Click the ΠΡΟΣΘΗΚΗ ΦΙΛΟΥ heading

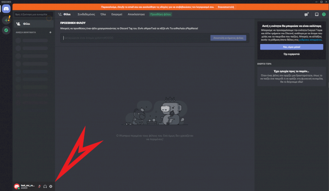tap(73, 23)
